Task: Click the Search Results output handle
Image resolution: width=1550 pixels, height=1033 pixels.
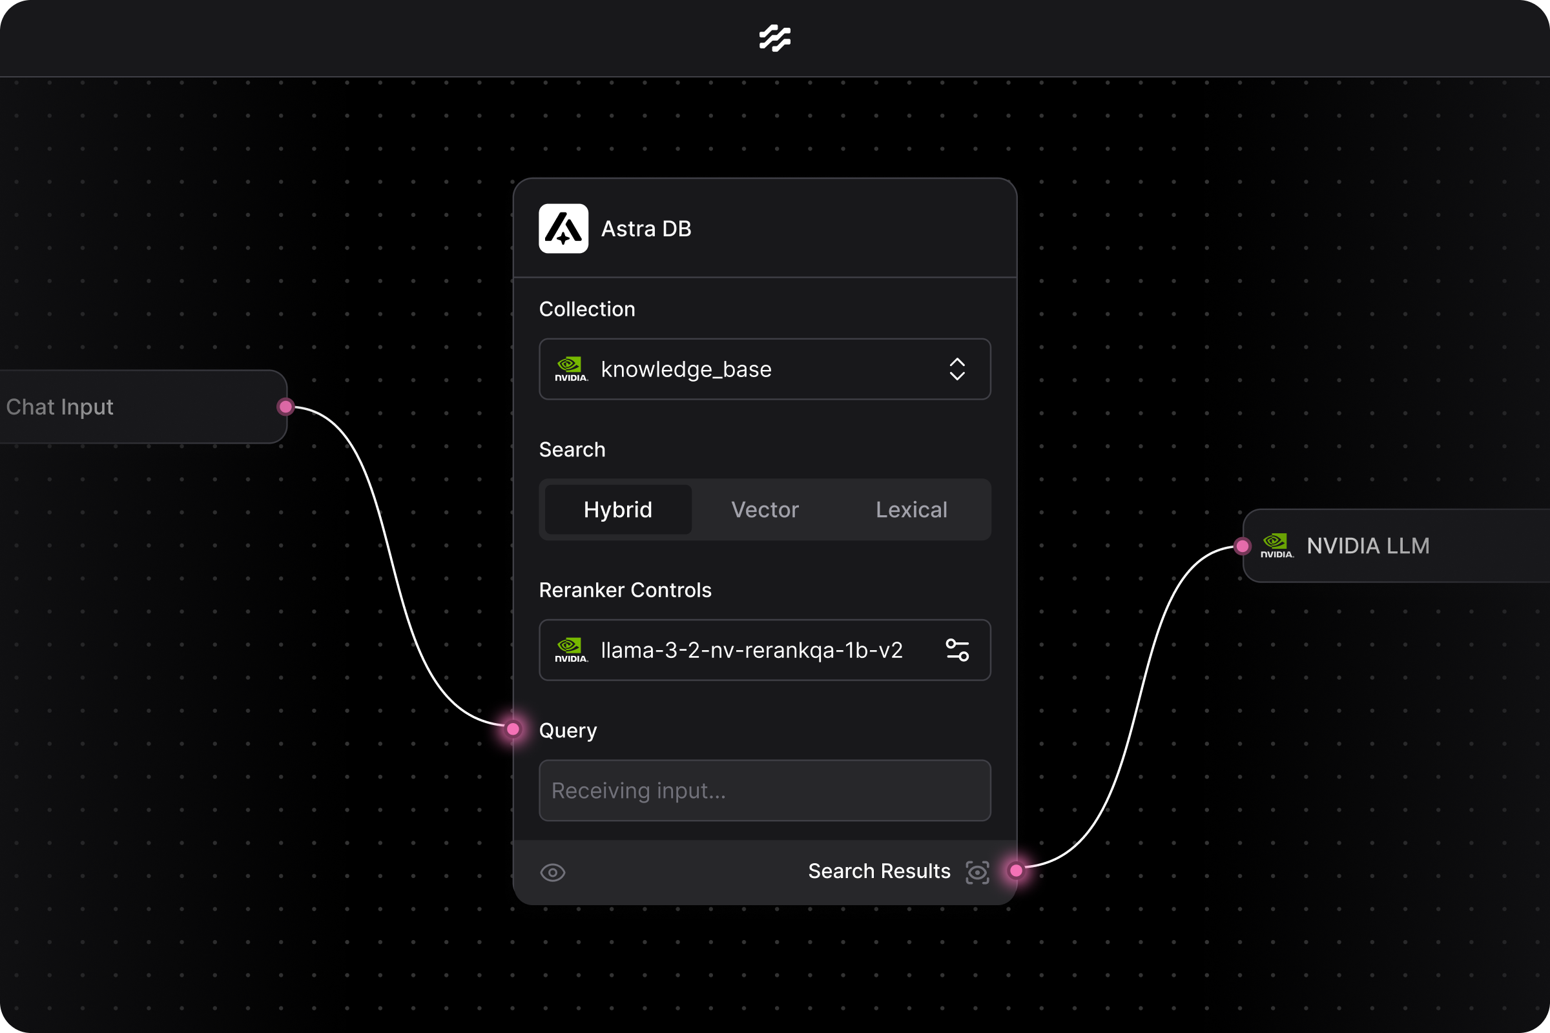Action: point(1016,871)
